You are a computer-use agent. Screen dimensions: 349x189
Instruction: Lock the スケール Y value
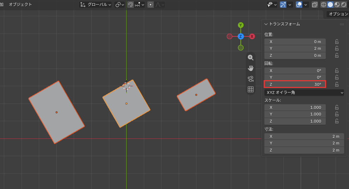337,114
